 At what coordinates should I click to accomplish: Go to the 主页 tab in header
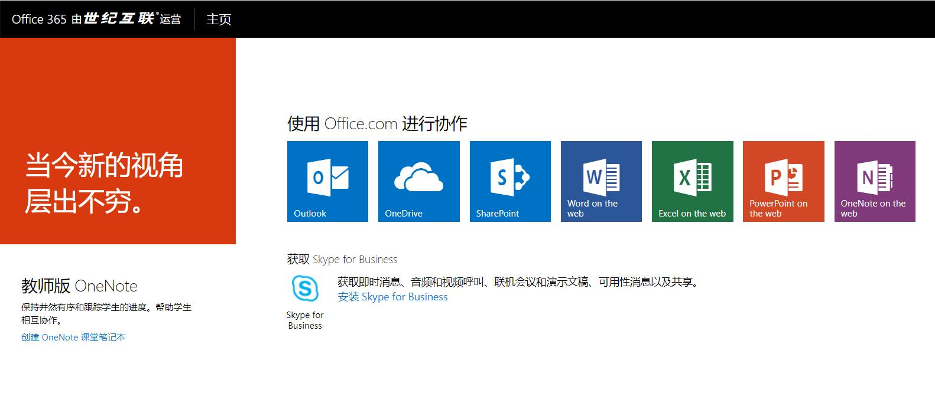coord(218,19)
